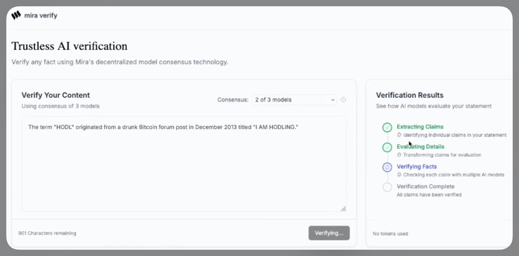Image resolution: width=519 pixels, height=256 pixels.
Task: Click the "Evaluating Details" step label
Action: point(420,146)
